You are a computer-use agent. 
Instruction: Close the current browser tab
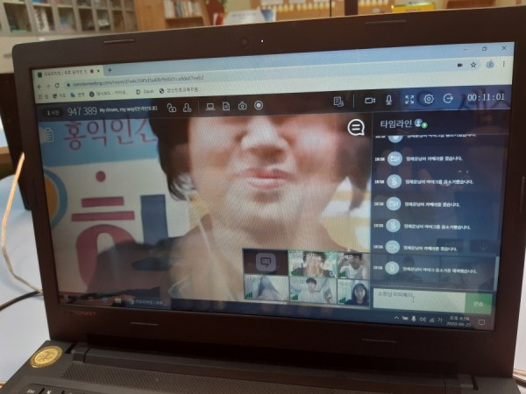coord(98,71)
